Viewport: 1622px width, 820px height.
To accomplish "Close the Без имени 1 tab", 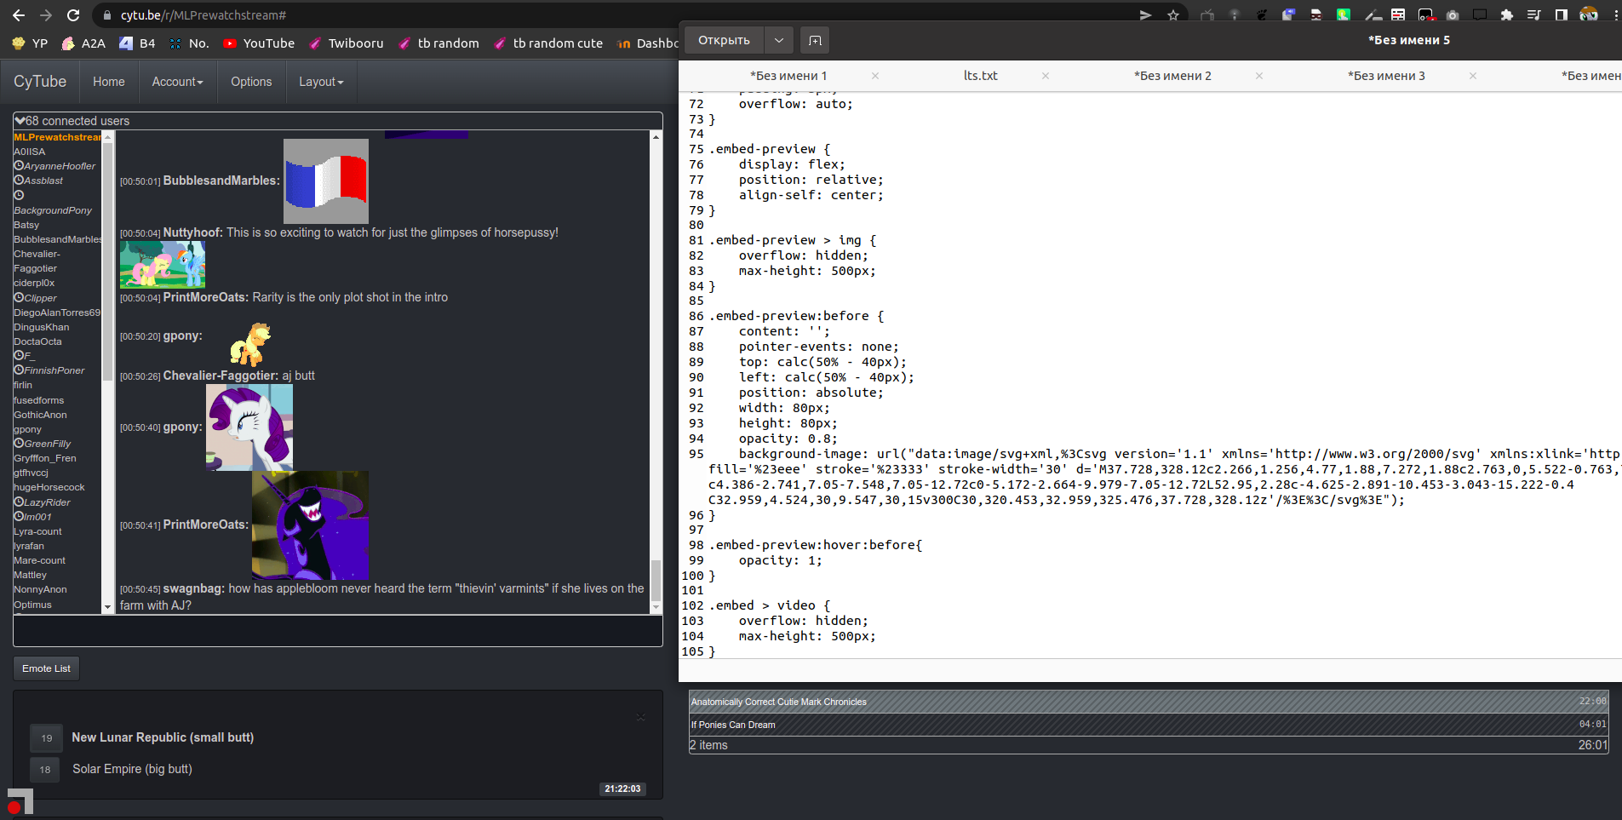I will (874, 76).
